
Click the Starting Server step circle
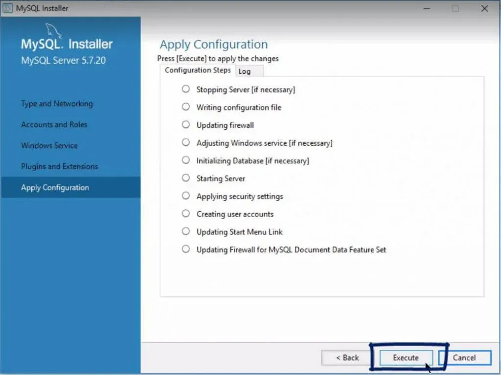(x=185, y=178)
